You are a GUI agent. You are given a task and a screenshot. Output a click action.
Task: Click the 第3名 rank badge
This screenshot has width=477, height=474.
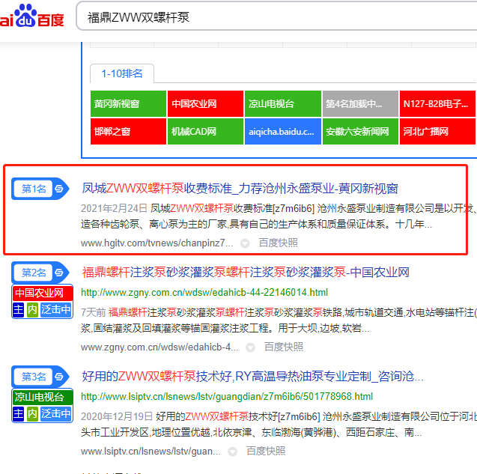coord(34,377)
